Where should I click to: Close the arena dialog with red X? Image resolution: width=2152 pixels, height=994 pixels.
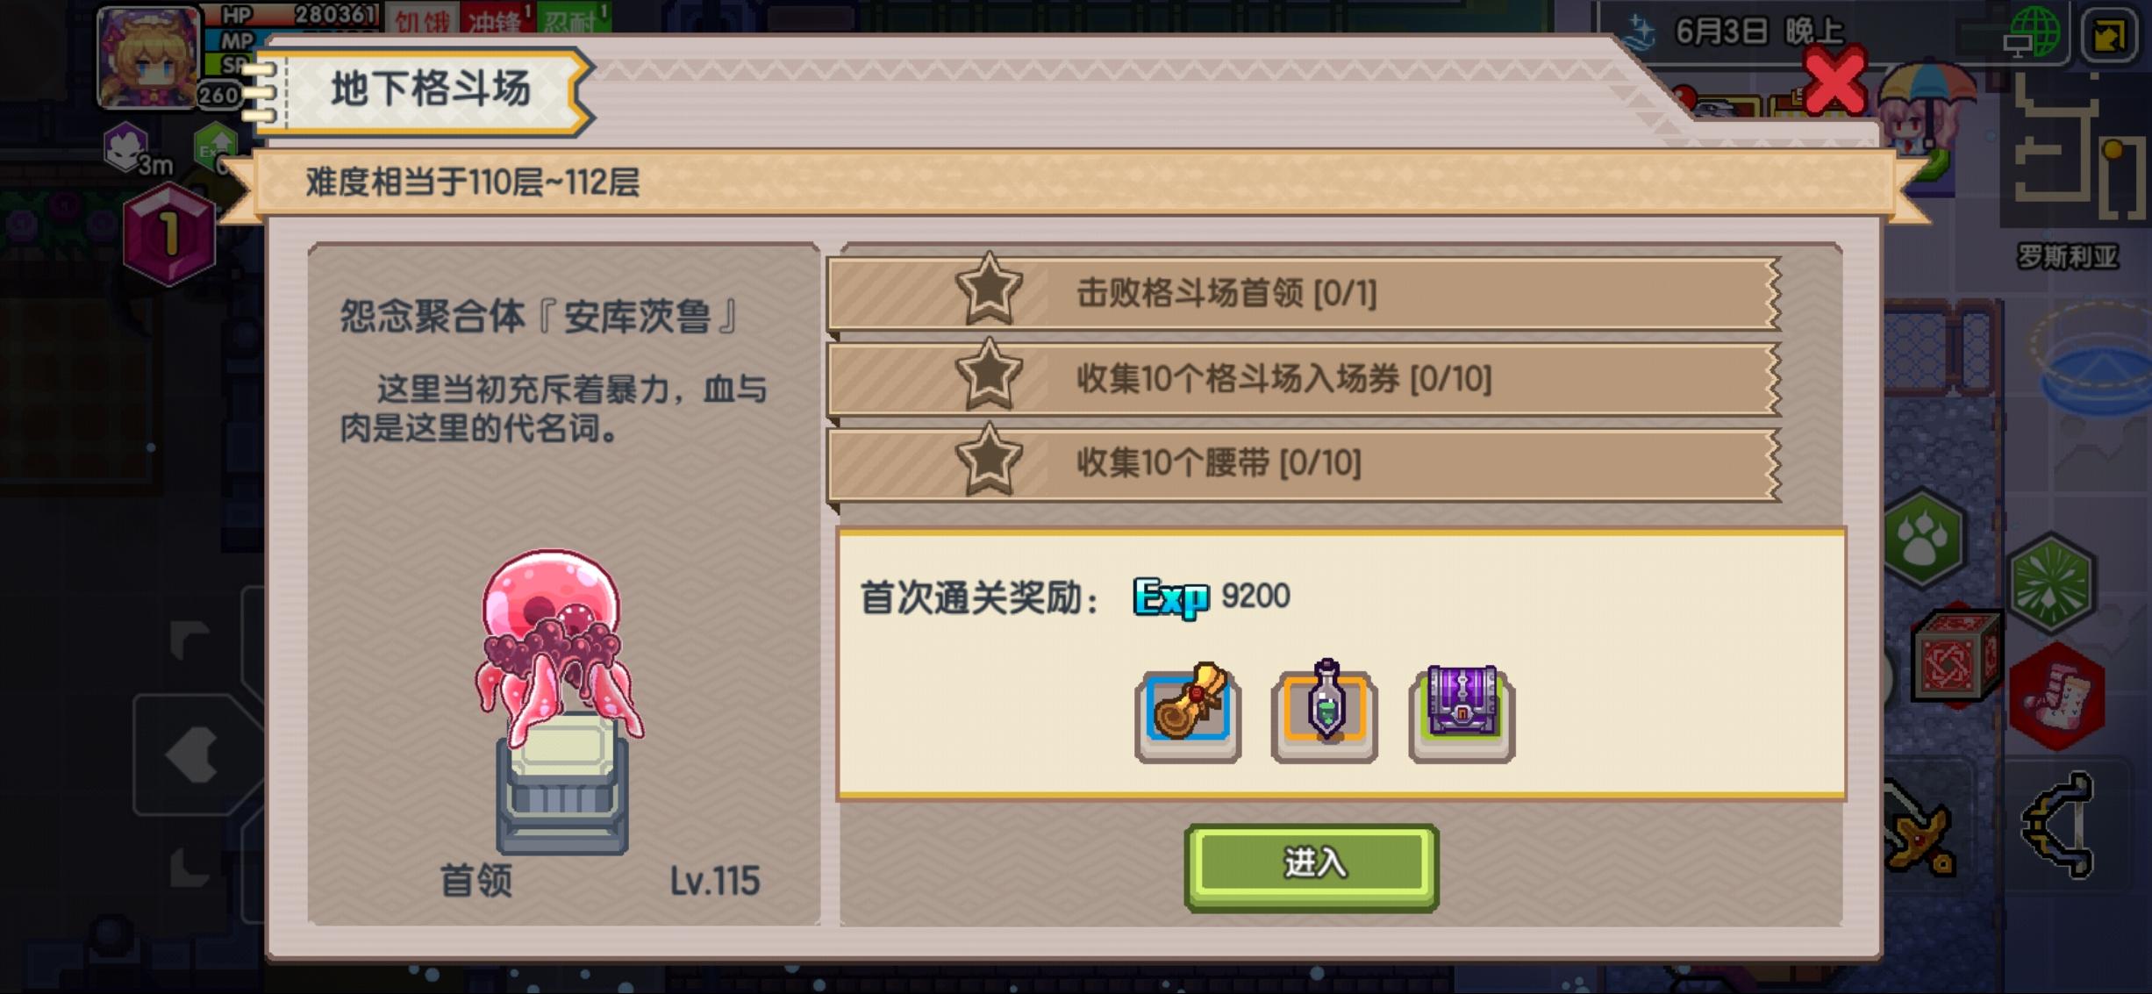point(1834,82)
